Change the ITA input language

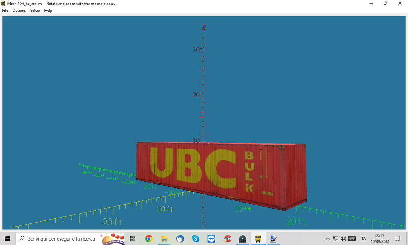(363, 238)
